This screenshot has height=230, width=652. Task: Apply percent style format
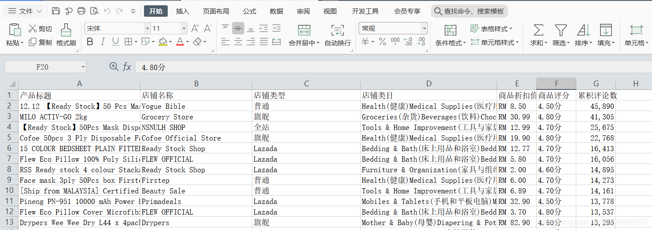click(382, 42)
